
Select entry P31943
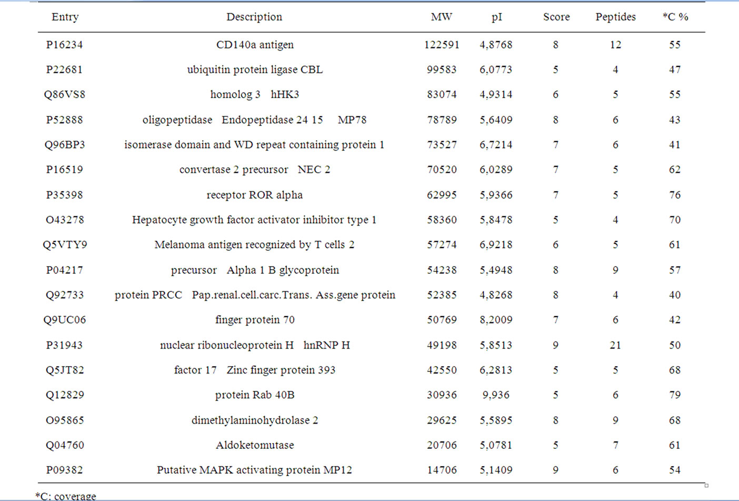click(x=64, y=345)
